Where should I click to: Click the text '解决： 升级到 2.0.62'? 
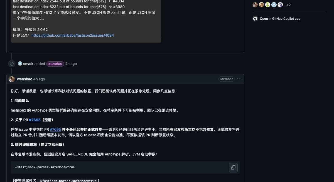30,29
